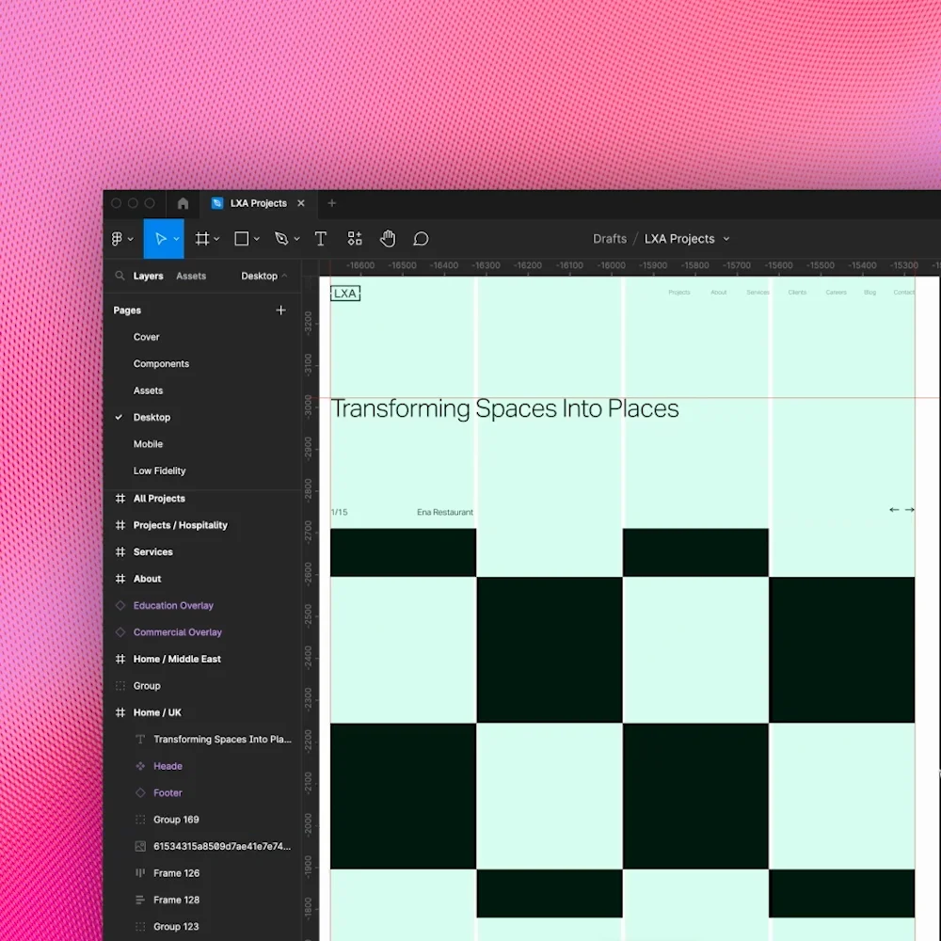
Task: Collapse the Desktop pages list dropdown
Action: [264, 276]
